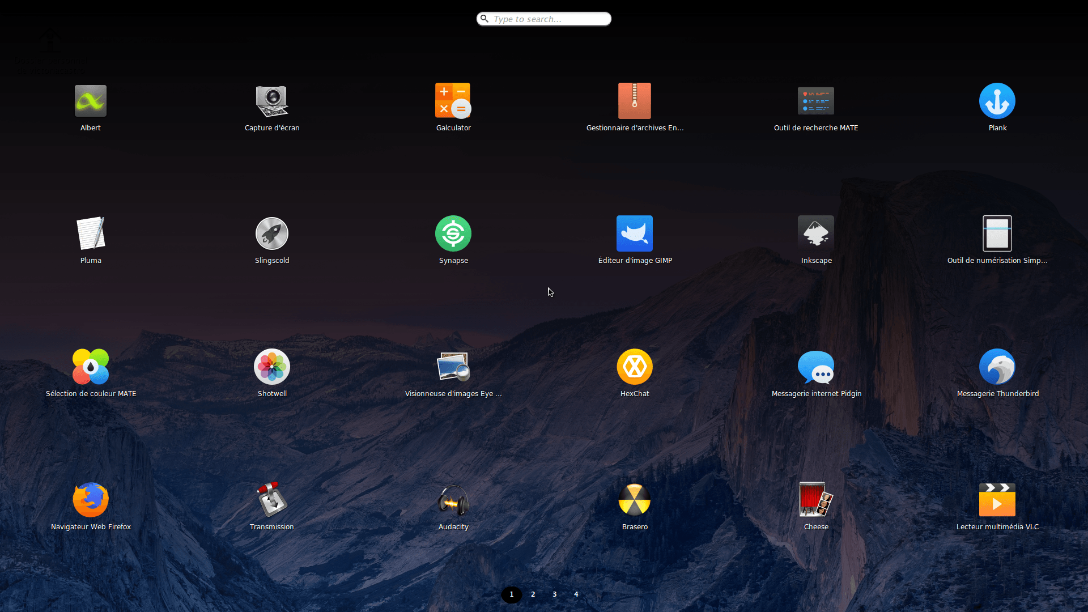This screenshot has width=1088, height=612.
Task: Launch the HexChat icon
Action: (x=635, y=367)
